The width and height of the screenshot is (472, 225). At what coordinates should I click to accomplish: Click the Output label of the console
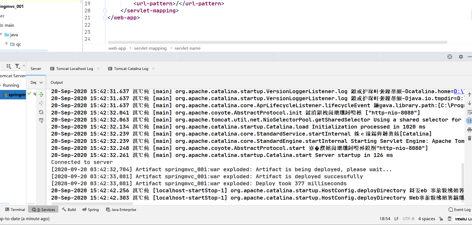tap(57, 82)
